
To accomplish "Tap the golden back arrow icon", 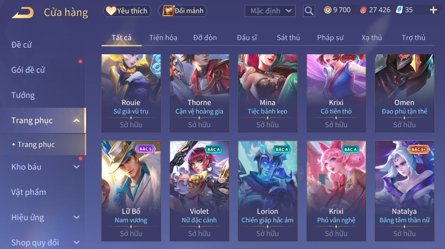I will (23, 13).
